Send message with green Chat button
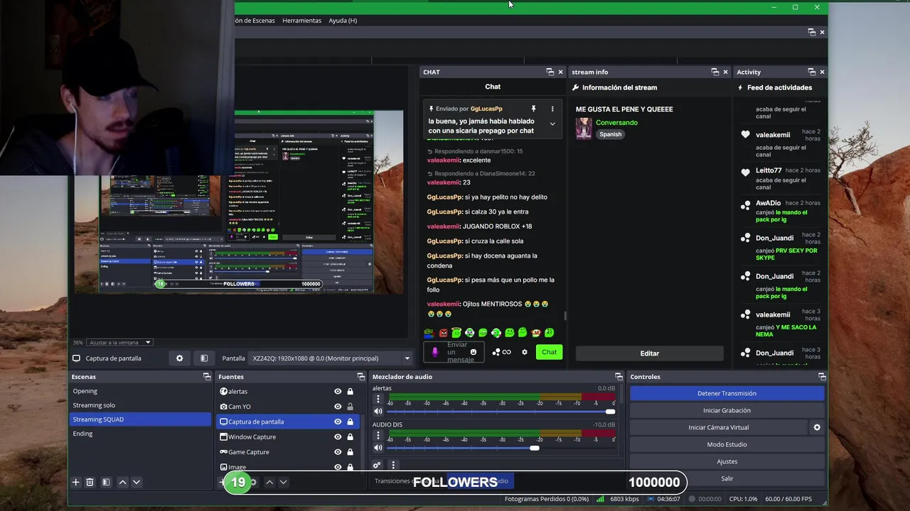 (x=549, y=352)
